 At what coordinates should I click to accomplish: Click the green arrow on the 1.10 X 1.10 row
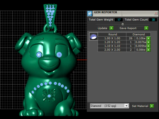[x=148, y=46]
